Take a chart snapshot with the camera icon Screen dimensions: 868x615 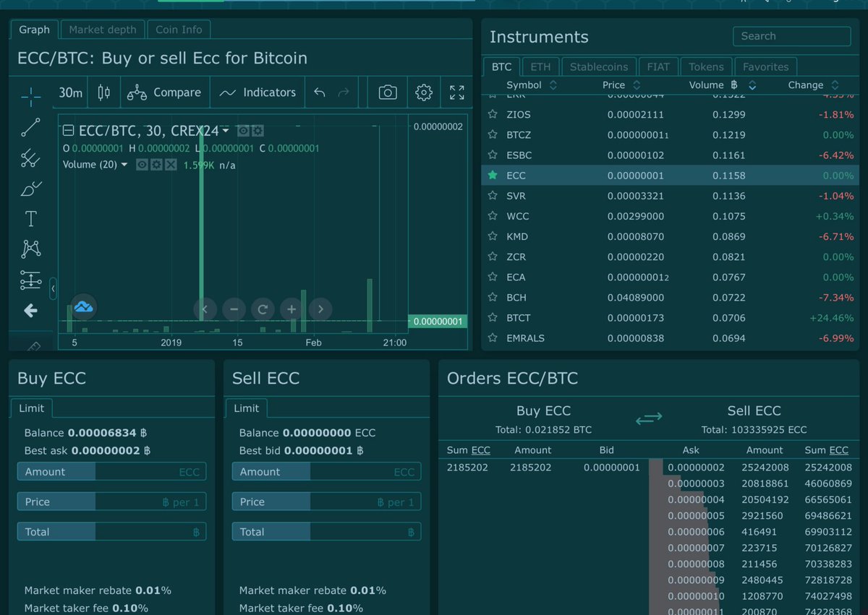click(387, 93)
